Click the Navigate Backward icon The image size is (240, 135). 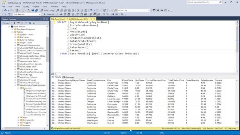click(5, 10)
